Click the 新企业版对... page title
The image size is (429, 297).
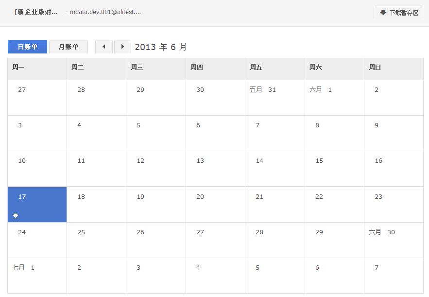click(36, 12)
